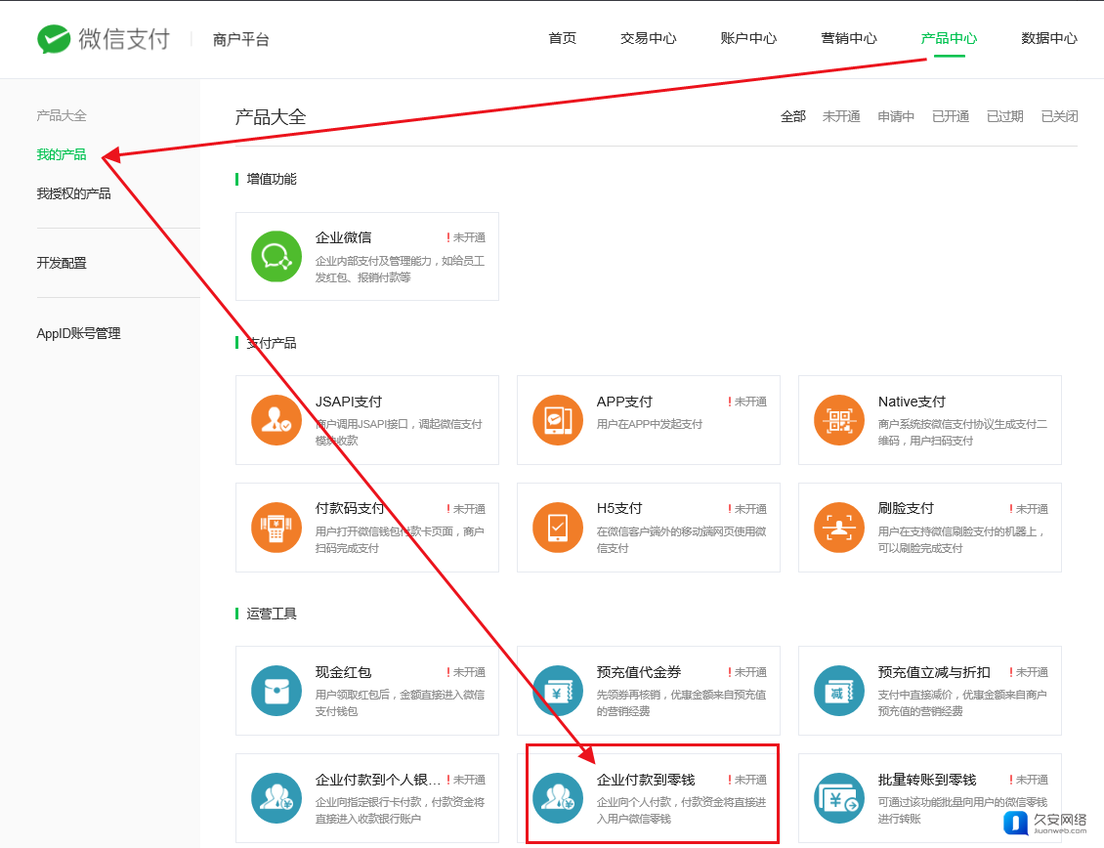The width and height of the screenshot is (1104, 848).
Task: Click the 现金红包 envelope icon
Action: (276, 691)
